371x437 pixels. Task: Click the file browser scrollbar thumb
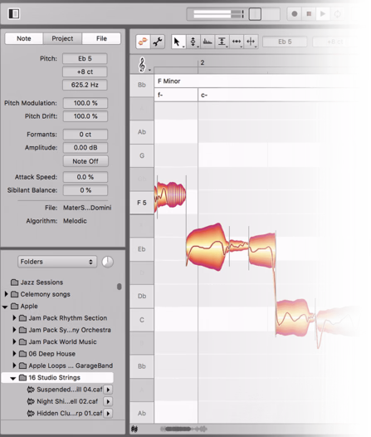[x=120, y=287]
